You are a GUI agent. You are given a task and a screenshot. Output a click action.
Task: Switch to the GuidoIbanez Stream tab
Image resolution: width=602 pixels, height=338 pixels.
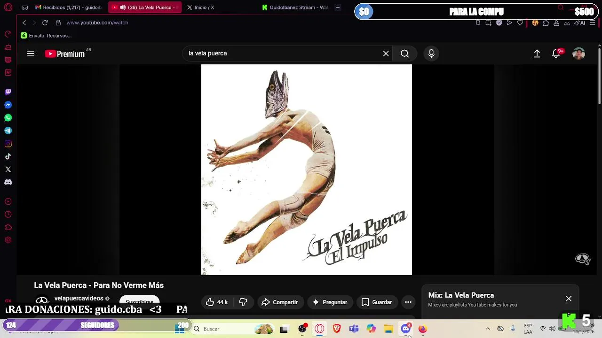295,8
